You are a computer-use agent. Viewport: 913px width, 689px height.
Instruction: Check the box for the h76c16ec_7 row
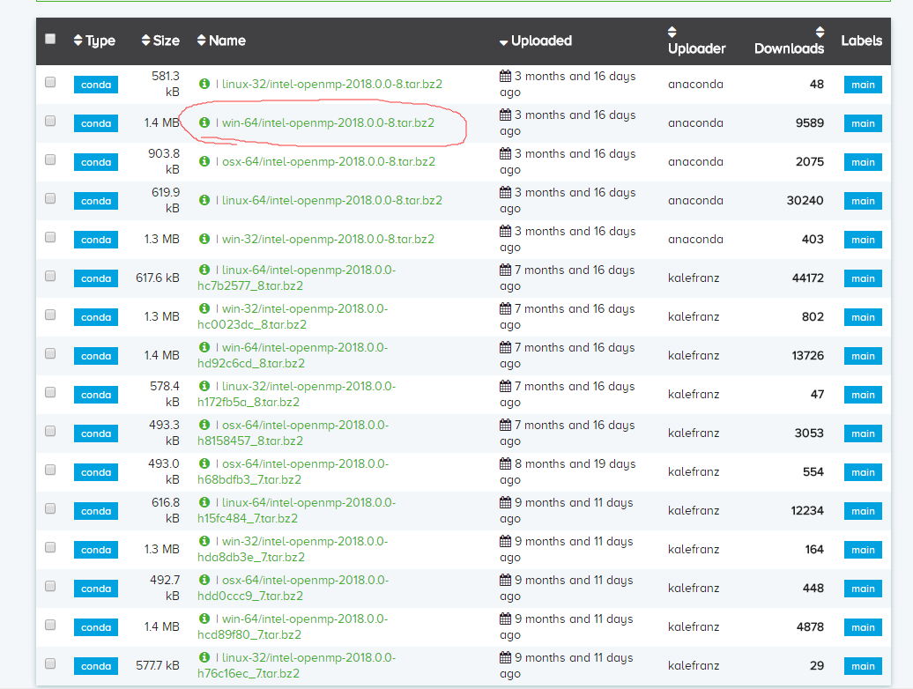point(50,664)
